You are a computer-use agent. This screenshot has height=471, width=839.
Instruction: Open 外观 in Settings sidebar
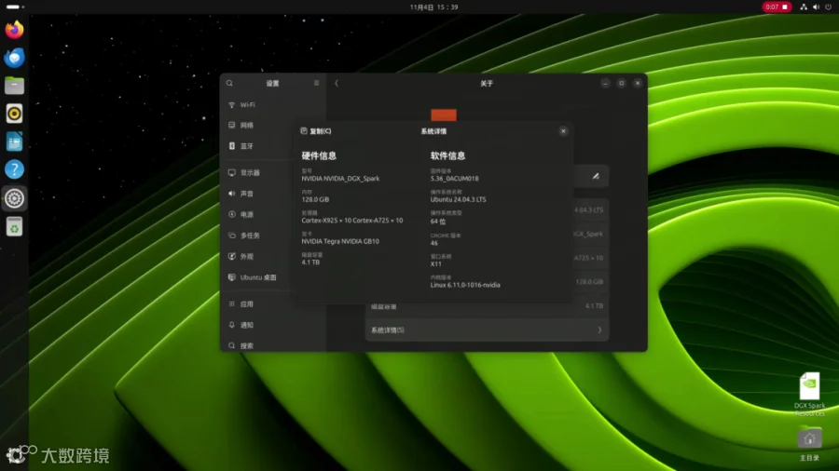coord(273,257)
